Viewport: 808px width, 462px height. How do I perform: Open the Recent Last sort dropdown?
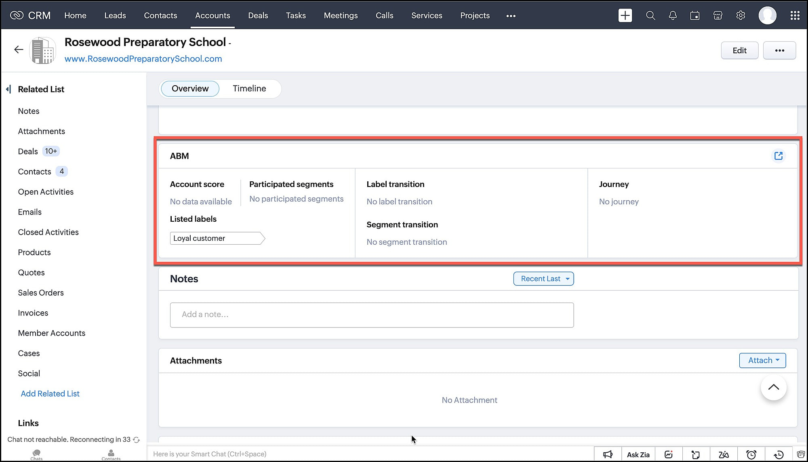pyautogui.click(x=543, y=279)
